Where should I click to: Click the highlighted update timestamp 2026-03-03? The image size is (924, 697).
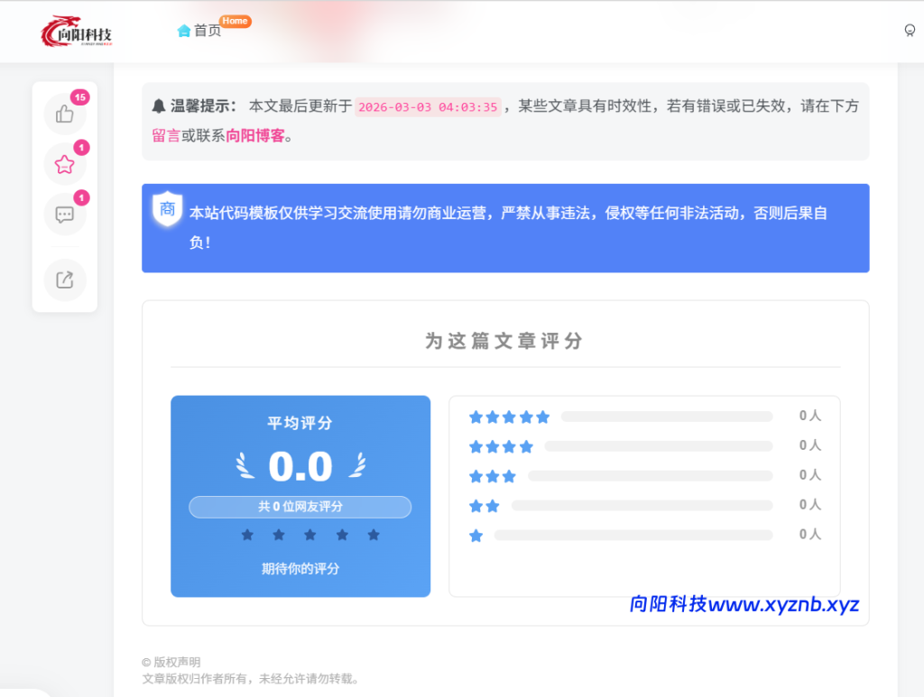coord(429,107)
